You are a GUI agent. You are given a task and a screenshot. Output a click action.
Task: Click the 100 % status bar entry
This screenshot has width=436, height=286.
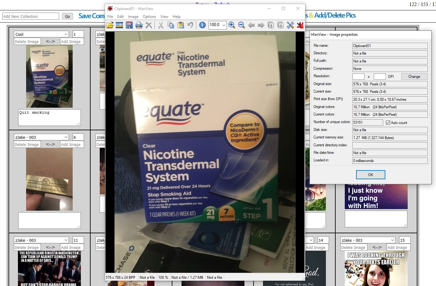[163, 277]
